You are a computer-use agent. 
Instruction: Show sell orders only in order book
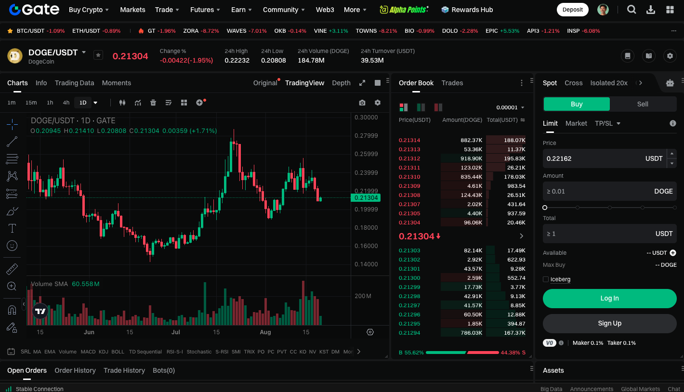click(x=438, y=107)
